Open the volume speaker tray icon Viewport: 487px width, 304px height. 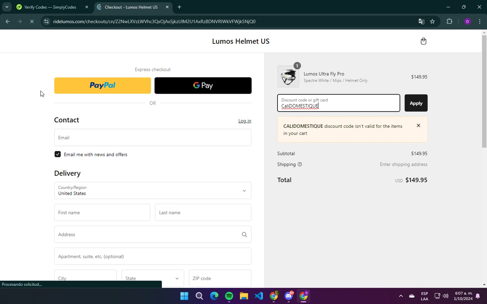(445, 296)
